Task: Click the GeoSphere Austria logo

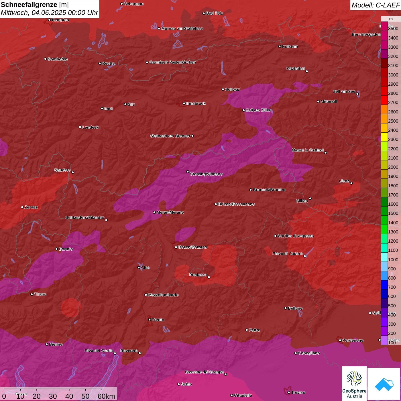Action: coord(354,384)
